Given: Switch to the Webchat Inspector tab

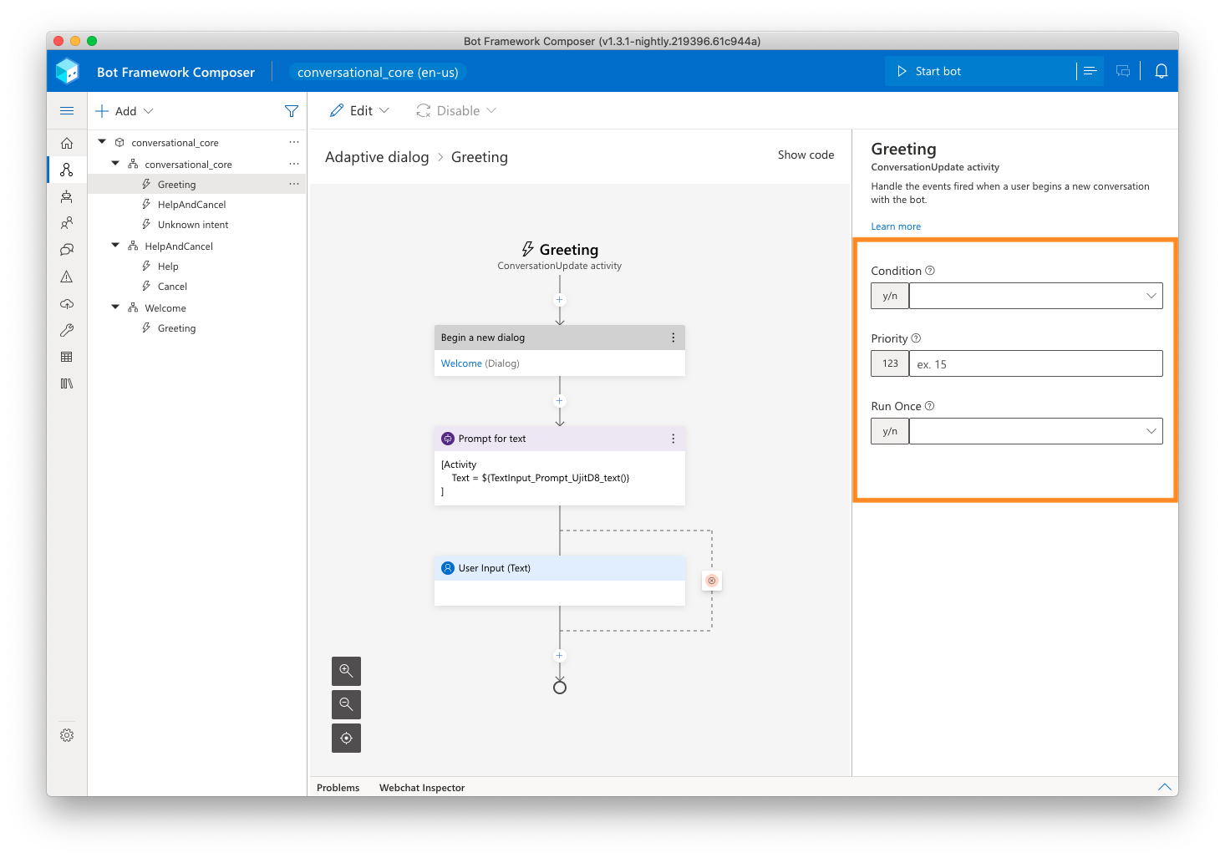Looking at the screenshot, I should [422, 788].
